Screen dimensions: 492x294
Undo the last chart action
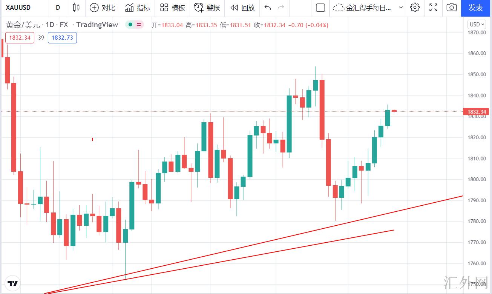(268, 8)
